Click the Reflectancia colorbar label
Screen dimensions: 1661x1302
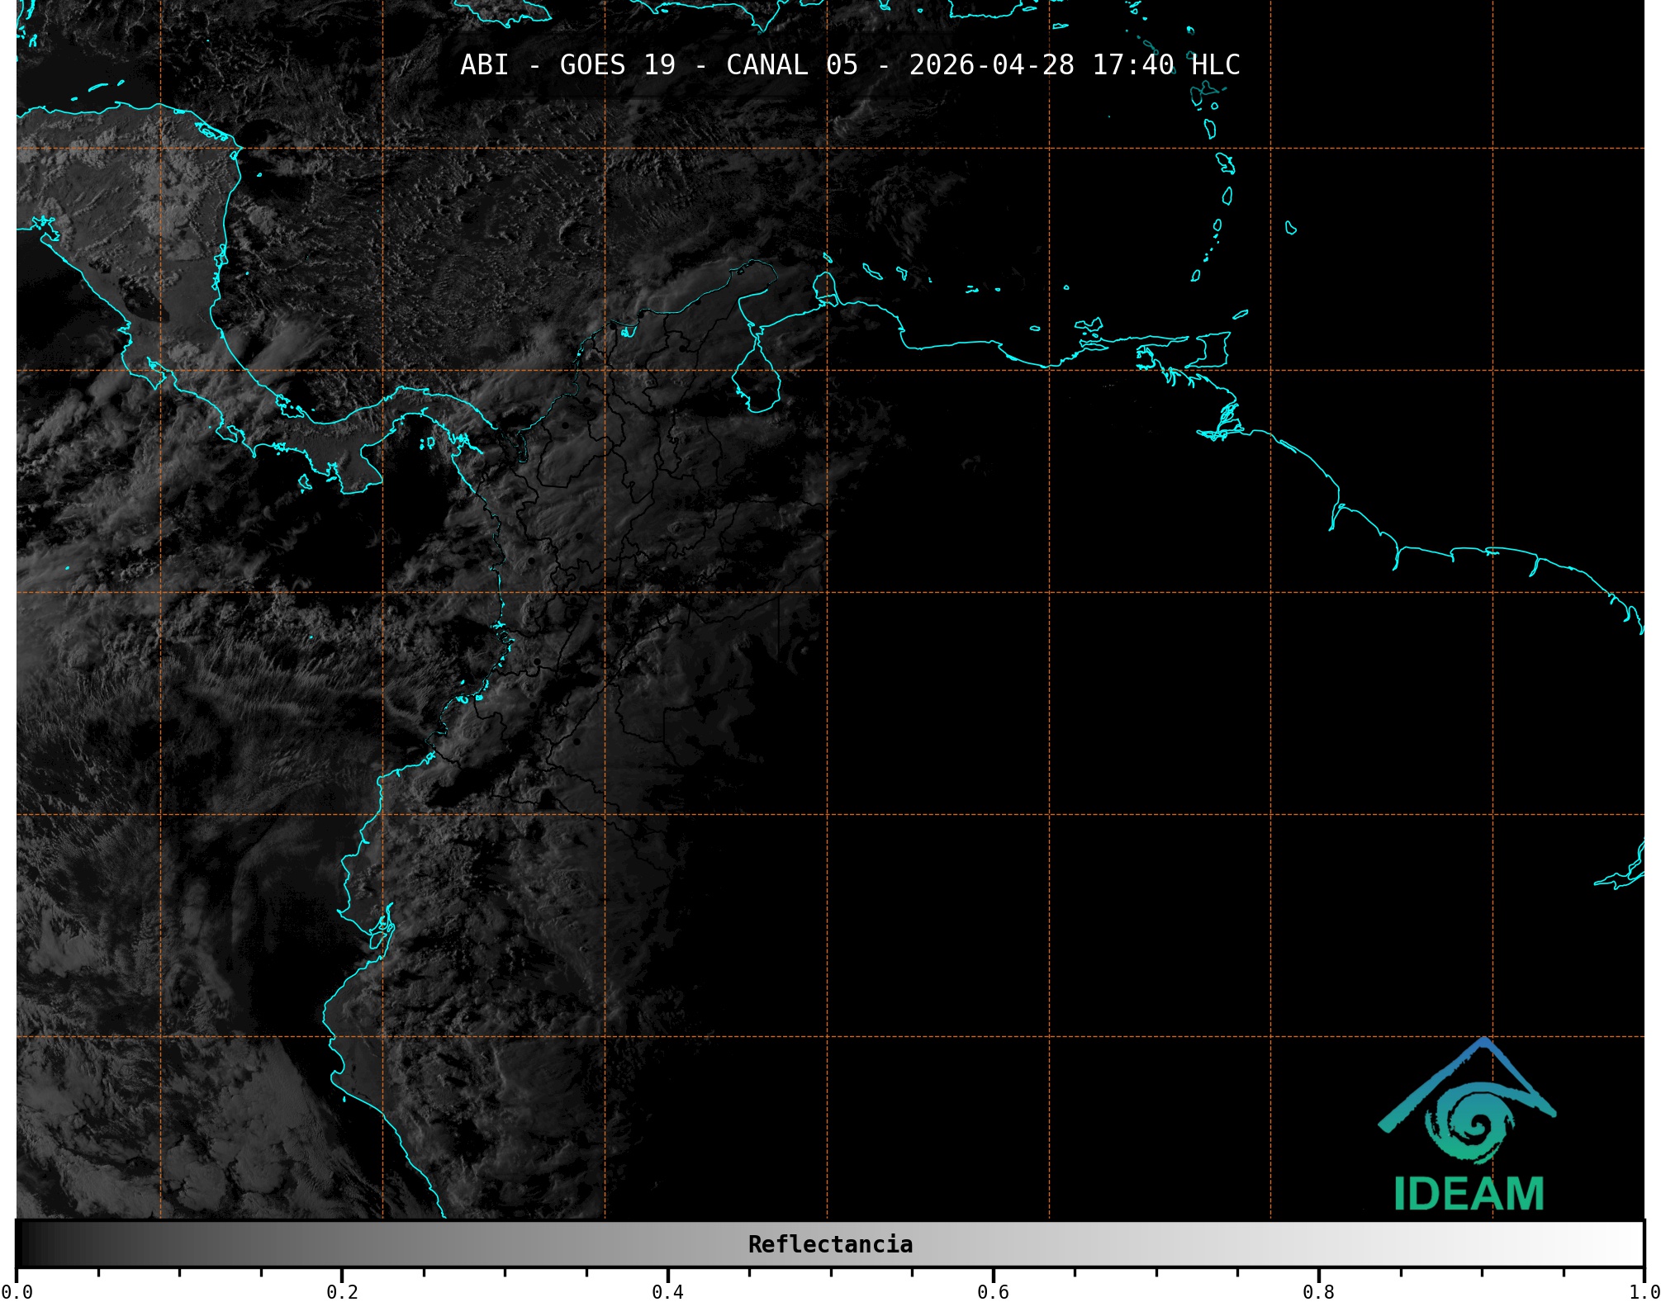coord(830,1244)
